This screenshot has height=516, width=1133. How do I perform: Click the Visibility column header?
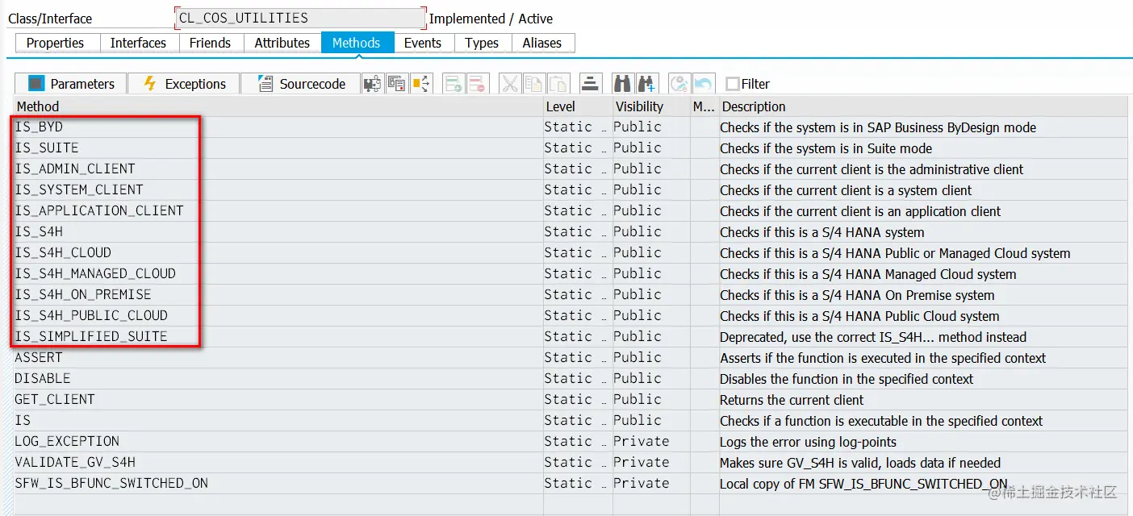tap(651, 106)
